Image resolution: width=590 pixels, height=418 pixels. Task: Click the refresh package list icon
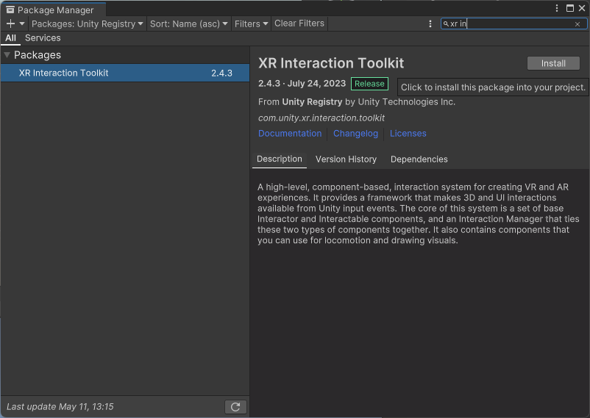tap(235, 407)
